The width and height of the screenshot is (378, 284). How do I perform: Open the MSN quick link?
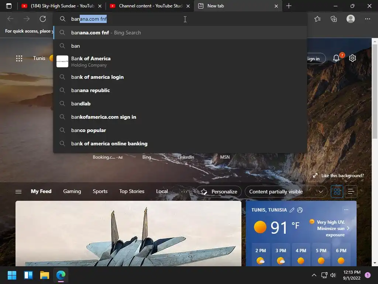click(225, 157)
